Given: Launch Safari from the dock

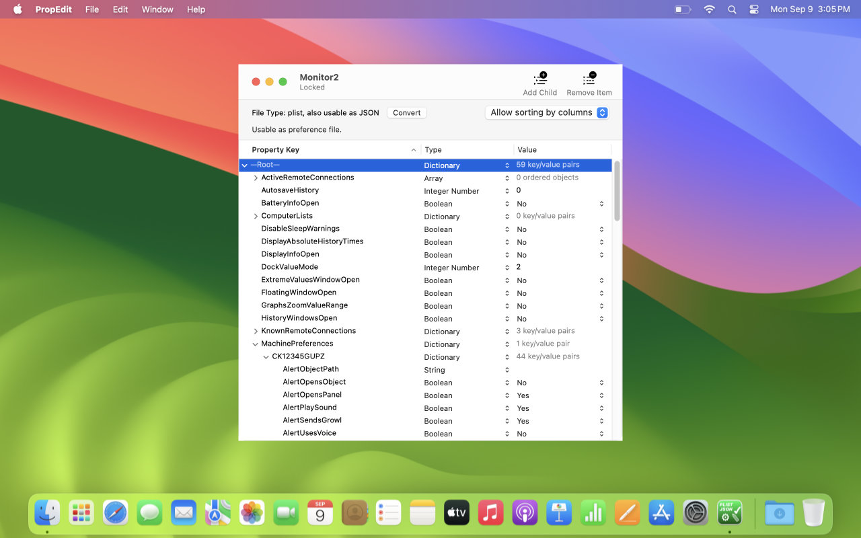Looking at the screenshot, I should tap(116, 513).
